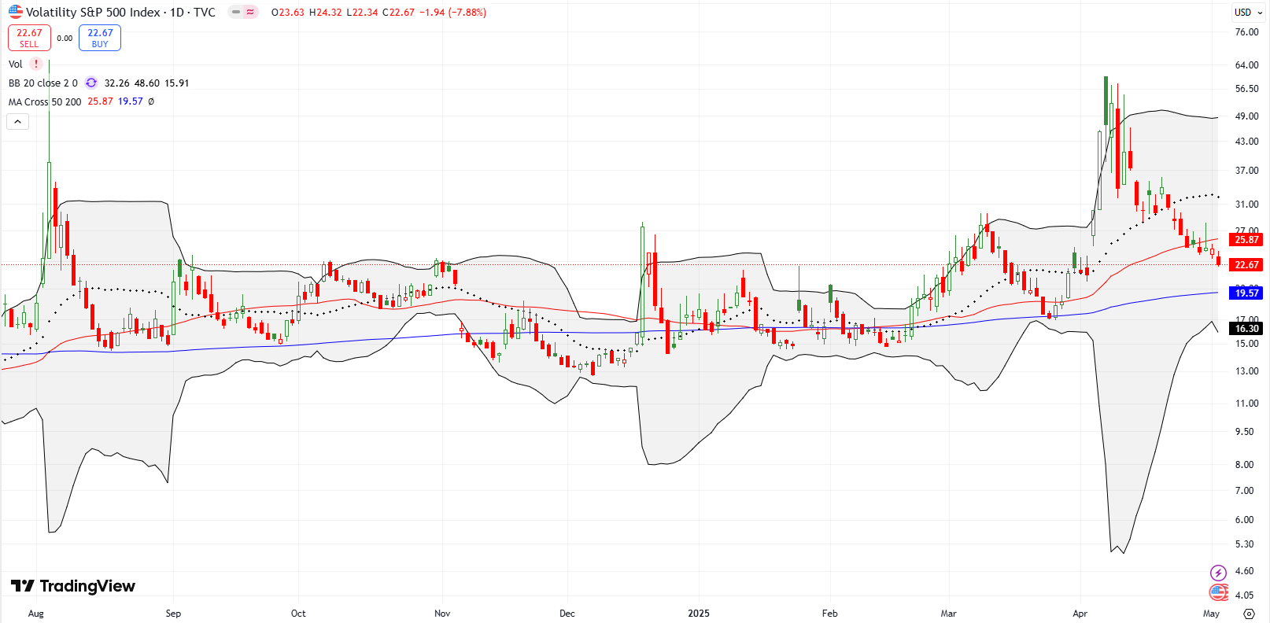Image resolution: width=1270 pixels, height=623 pixels.
Task: Click the 22.67 BUY button
Action: click(100, 38)
